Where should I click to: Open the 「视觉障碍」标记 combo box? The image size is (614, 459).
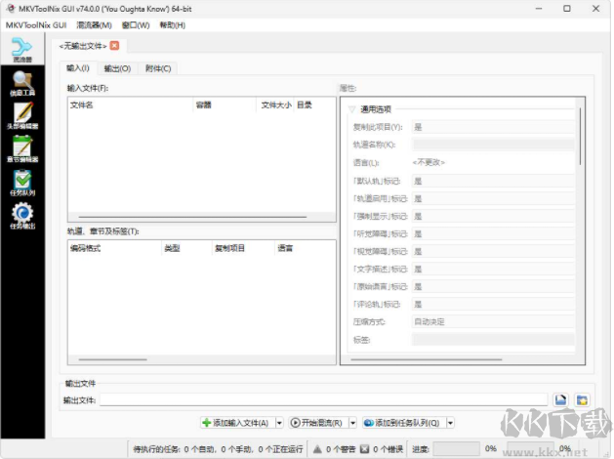[x=493, y=251]
